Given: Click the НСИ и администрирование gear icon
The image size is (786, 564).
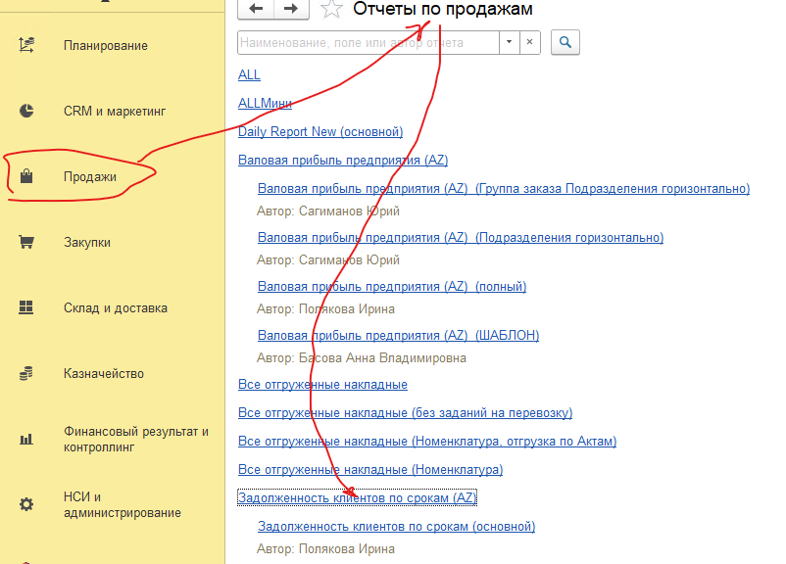Looking at the screenshot, I should 26,504.
